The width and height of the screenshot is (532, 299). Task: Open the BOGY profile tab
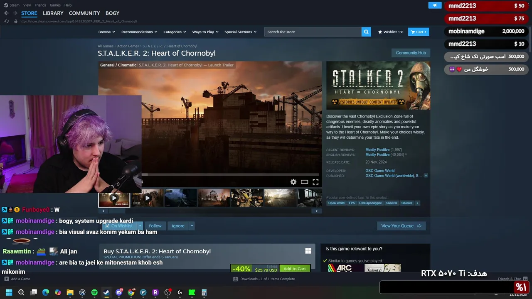pyautogui.click(x=112, y=13)
